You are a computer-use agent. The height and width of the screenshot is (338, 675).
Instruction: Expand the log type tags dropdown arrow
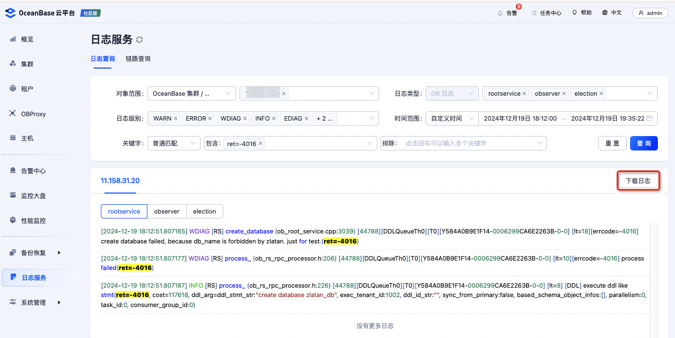click(x=651, y=94)
